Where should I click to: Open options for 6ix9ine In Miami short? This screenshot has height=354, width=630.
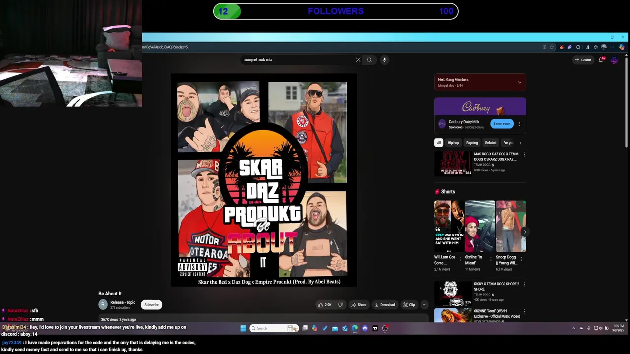coord(491,259)
